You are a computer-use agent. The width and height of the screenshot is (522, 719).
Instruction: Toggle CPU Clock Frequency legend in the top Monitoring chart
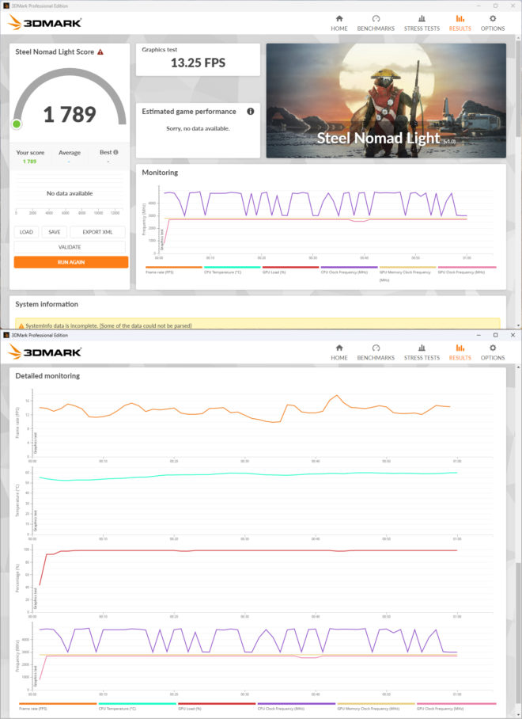[349, 270]
